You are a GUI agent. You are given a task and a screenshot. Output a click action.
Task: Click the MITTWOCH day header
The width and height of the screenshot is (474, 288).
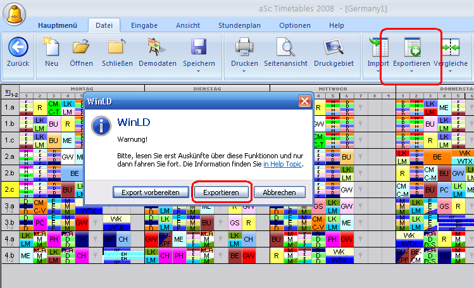coord(333,89)
